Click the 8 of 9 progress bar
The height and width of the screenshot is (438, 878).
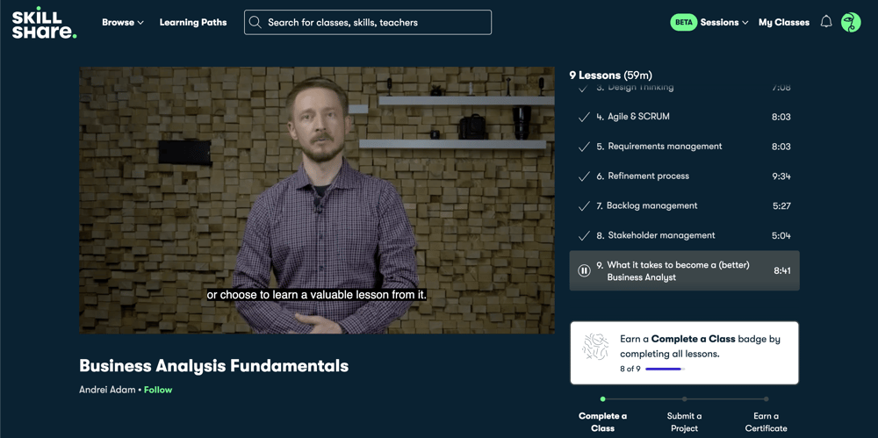[665, 370]
